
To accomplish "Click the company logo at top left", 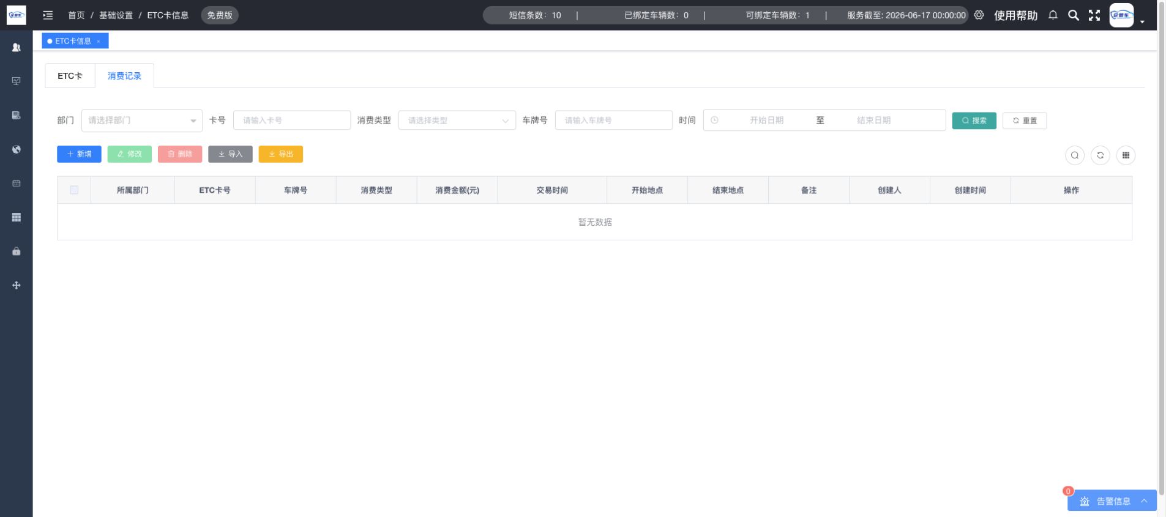I will point(17,15).
